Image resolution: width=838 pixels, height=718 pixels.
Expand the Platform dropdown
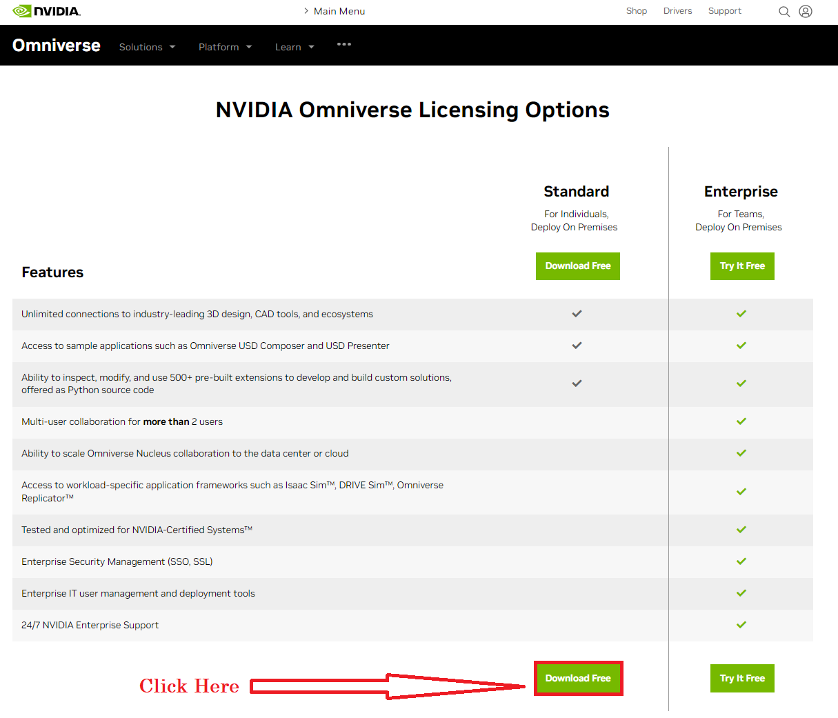[226, 47]
